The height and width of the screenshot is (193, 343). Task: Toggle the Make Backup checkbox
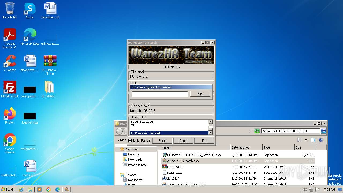pyautogui.click(x=130, y=141)
